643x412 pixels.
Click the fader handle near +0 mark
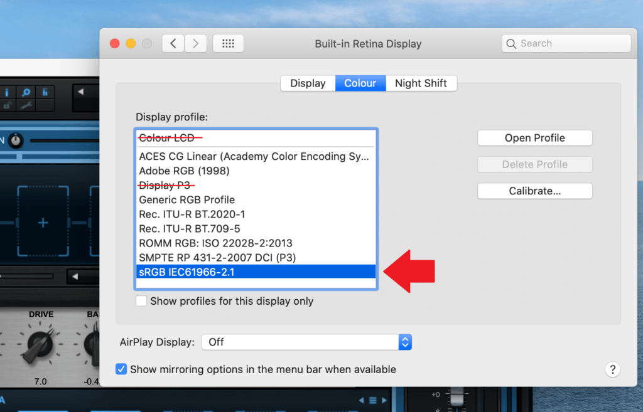[x=457, y=396]
